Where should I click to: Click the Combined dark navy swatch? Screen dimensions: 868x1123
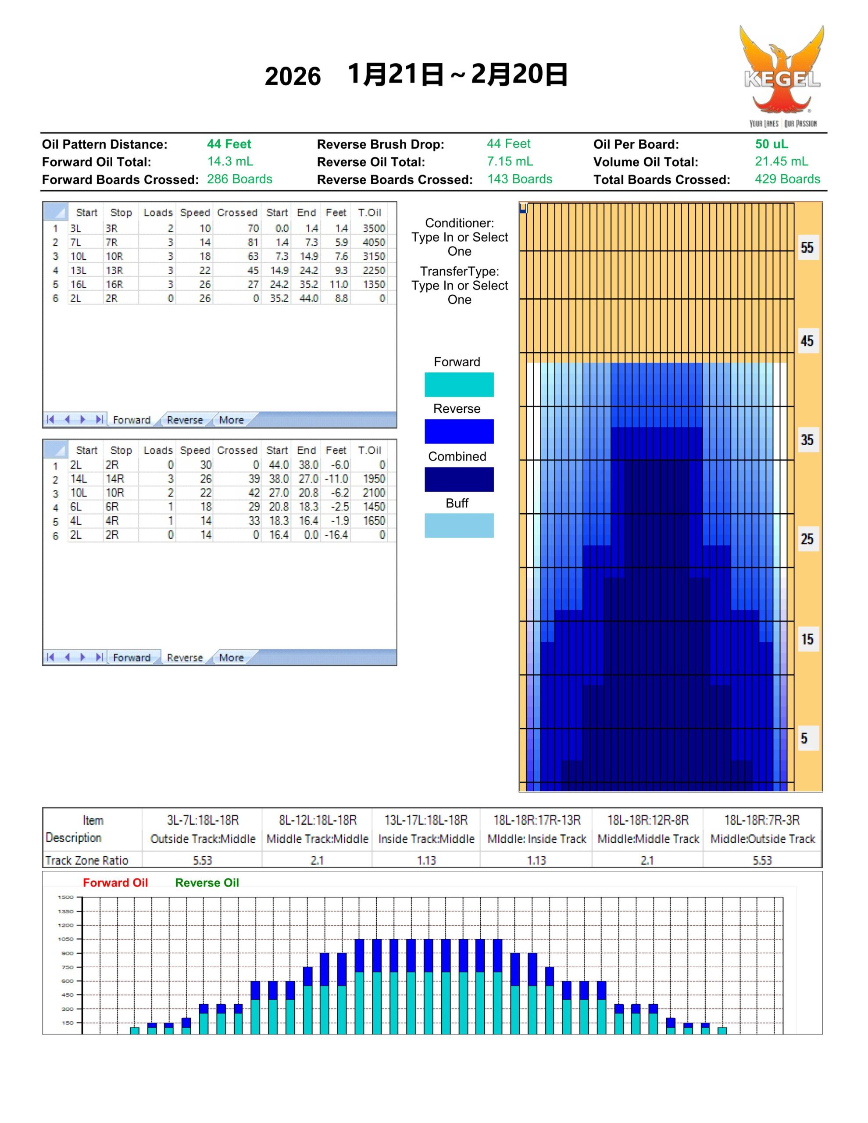click(459, 479)
